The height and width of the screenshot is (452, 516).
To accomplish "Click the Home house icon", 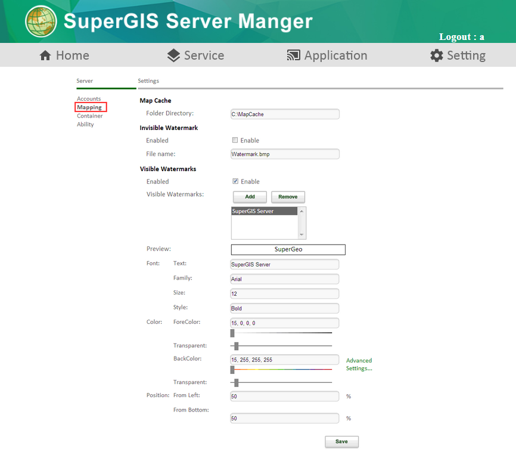I will pyautogui.click(x=45, y=55).
